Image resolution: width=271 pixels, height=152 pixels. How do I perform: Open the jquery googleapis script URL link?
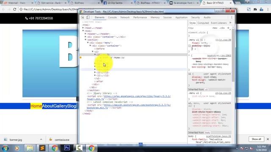coord(129,98)
